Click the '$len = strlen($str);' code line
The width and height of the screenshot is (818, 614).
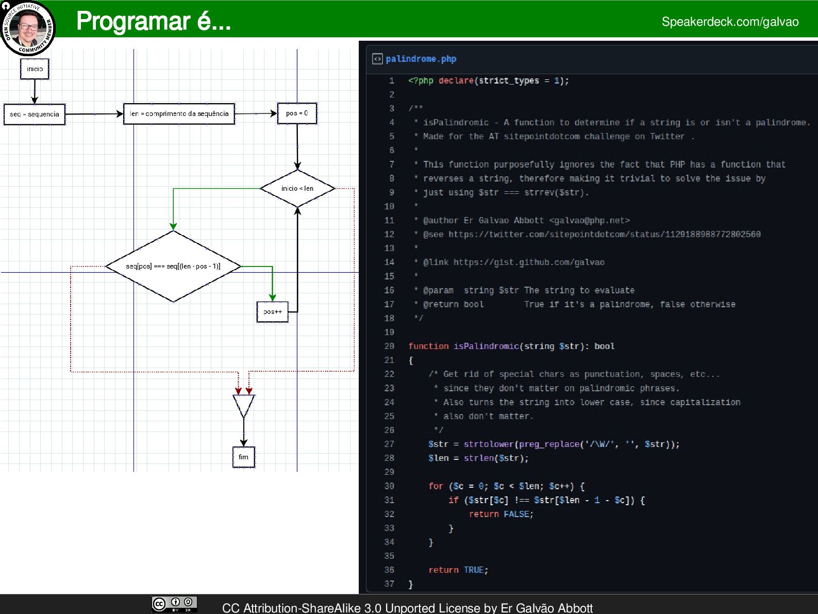pos(478,458)
